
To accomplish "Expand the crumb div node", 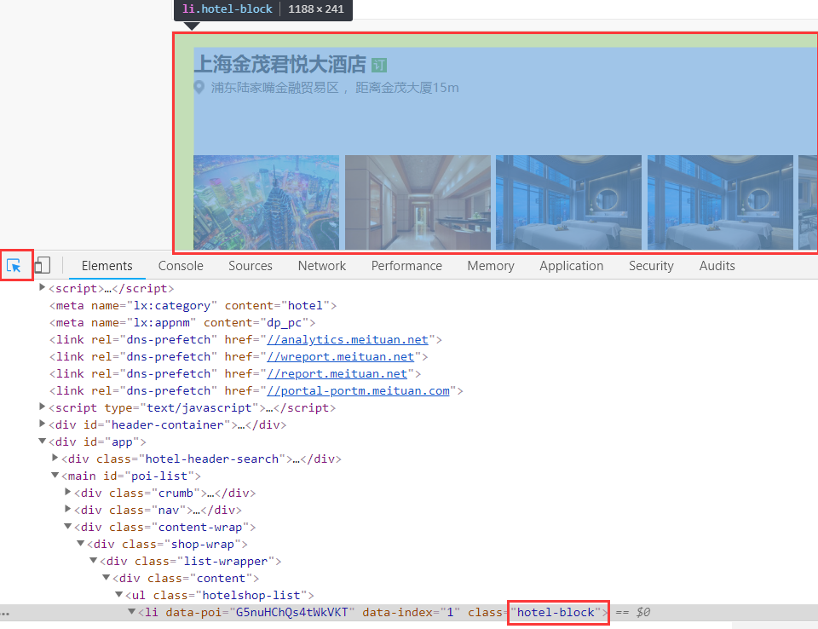I will [x=67, y=492].
